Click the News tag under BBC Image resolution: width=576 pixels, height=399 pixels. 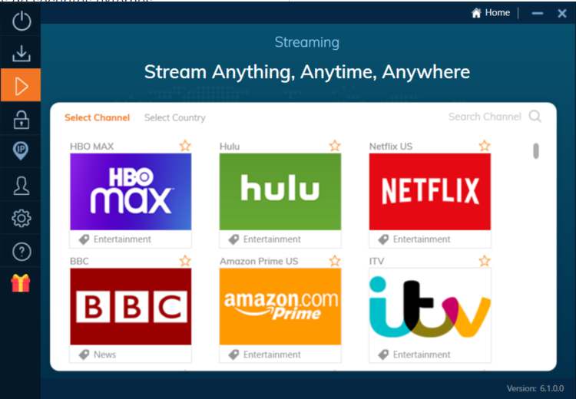[98, 354]
